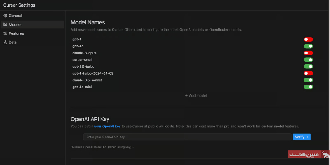330x165 pixels.
Task: Go to the Features settings section
Action: click(33, 33)
